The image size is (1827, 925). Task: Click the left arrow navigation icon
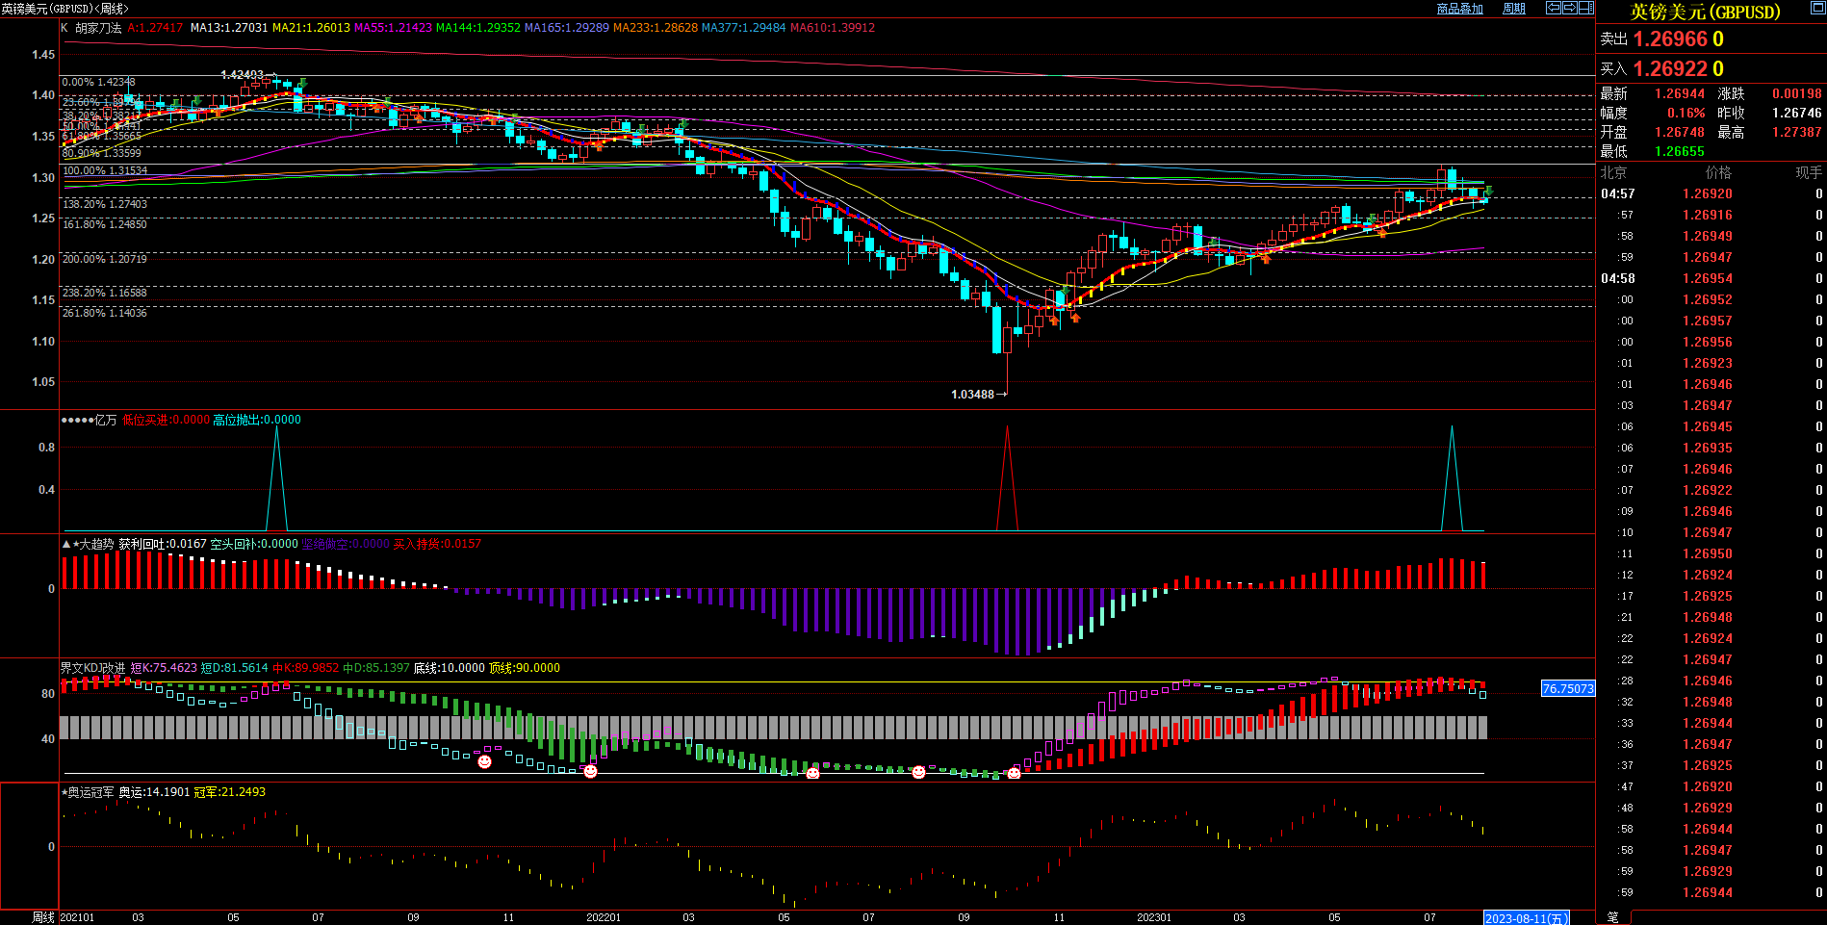pos(1554,8)
